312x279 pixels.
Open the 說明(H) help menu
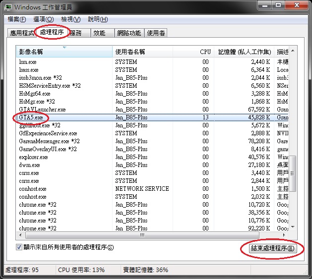(x=97, y=19)
